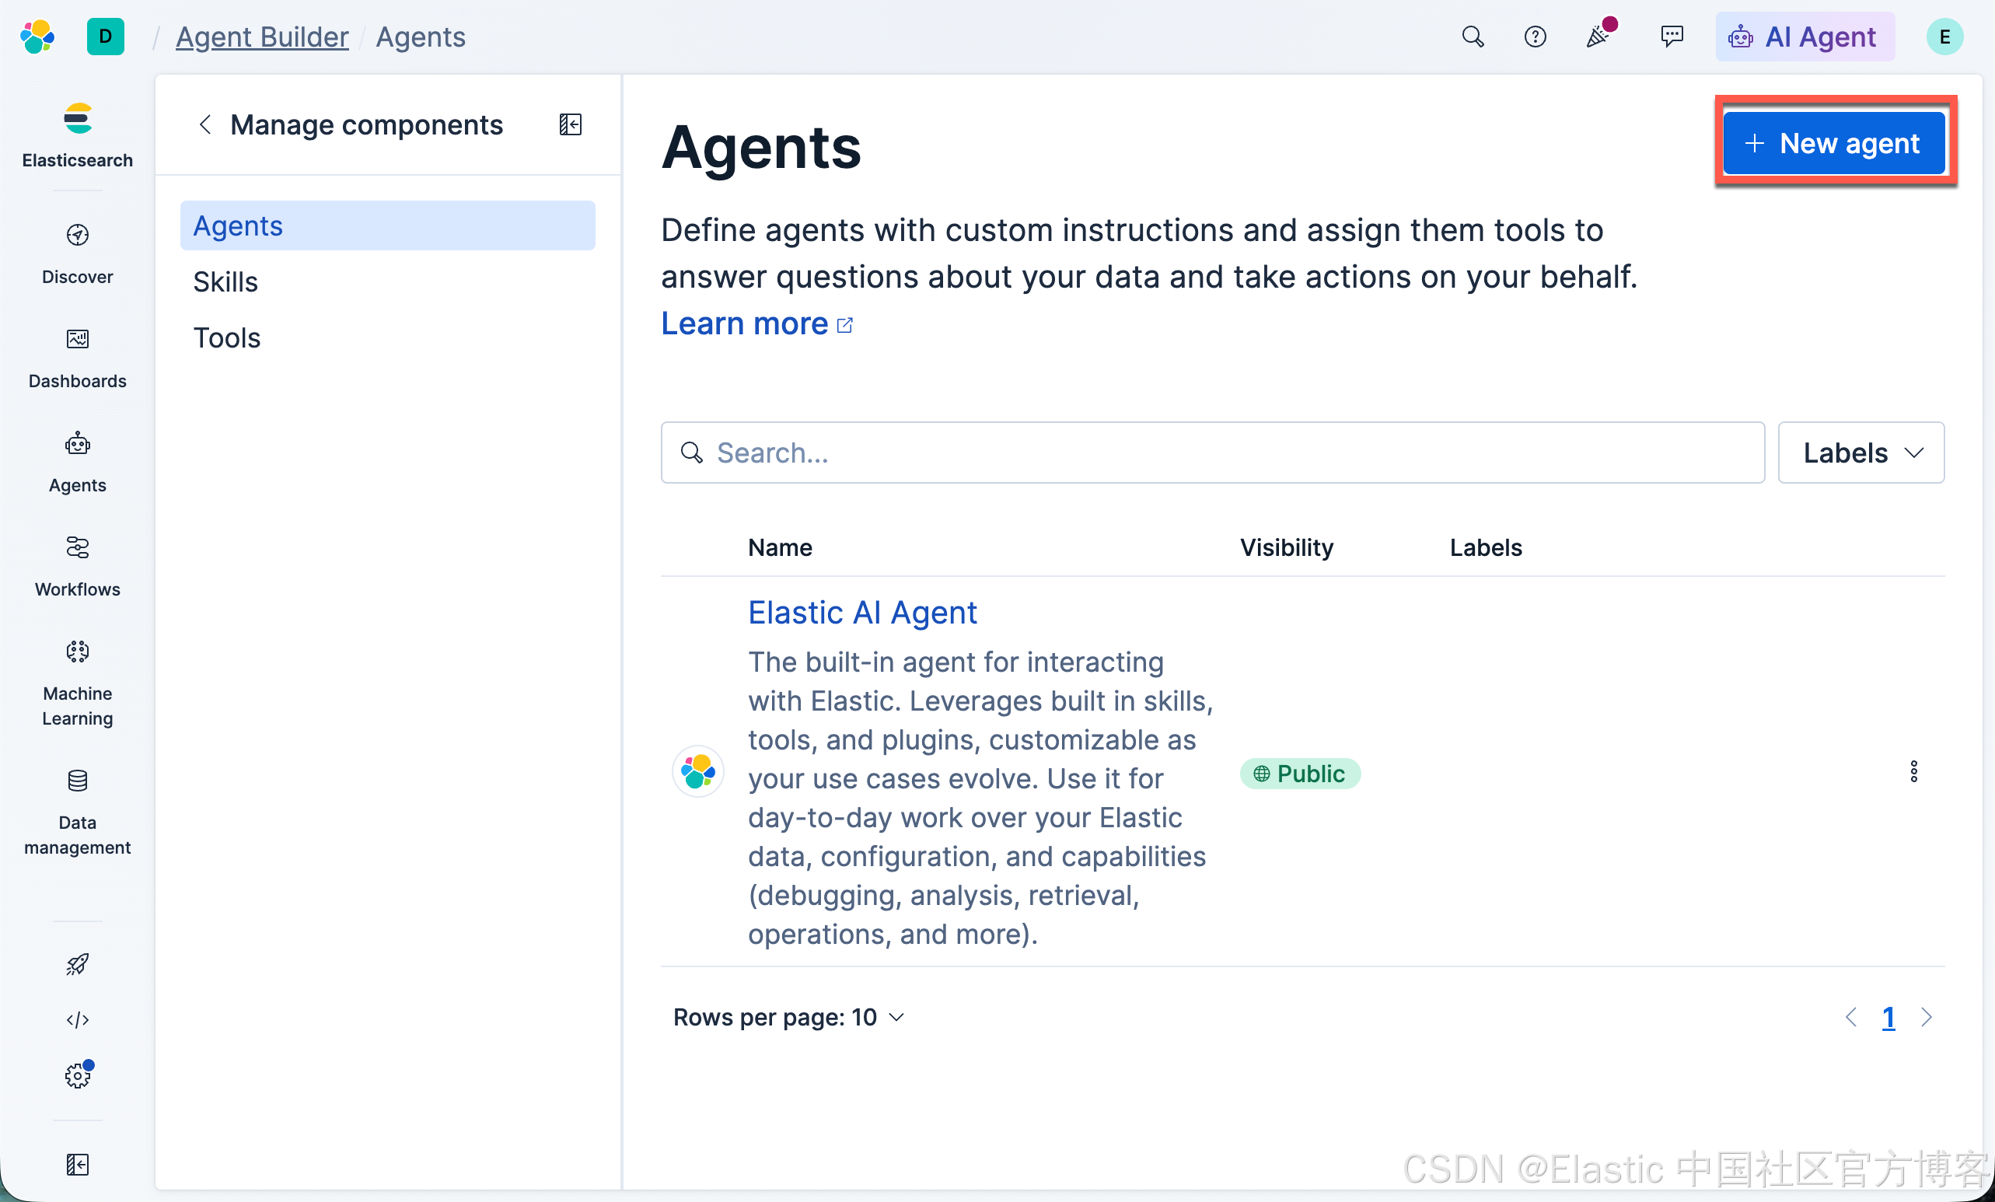Go to Elasticsearch in the side nav

tap(78, 136)
